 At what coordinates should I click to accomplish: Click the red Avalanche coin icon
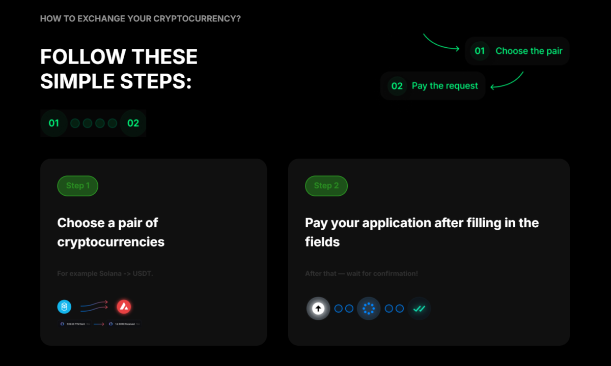pos(124,307)
